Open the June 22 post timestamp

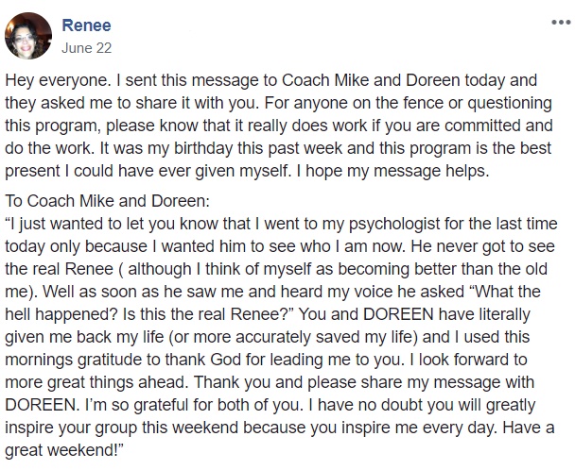87,48
